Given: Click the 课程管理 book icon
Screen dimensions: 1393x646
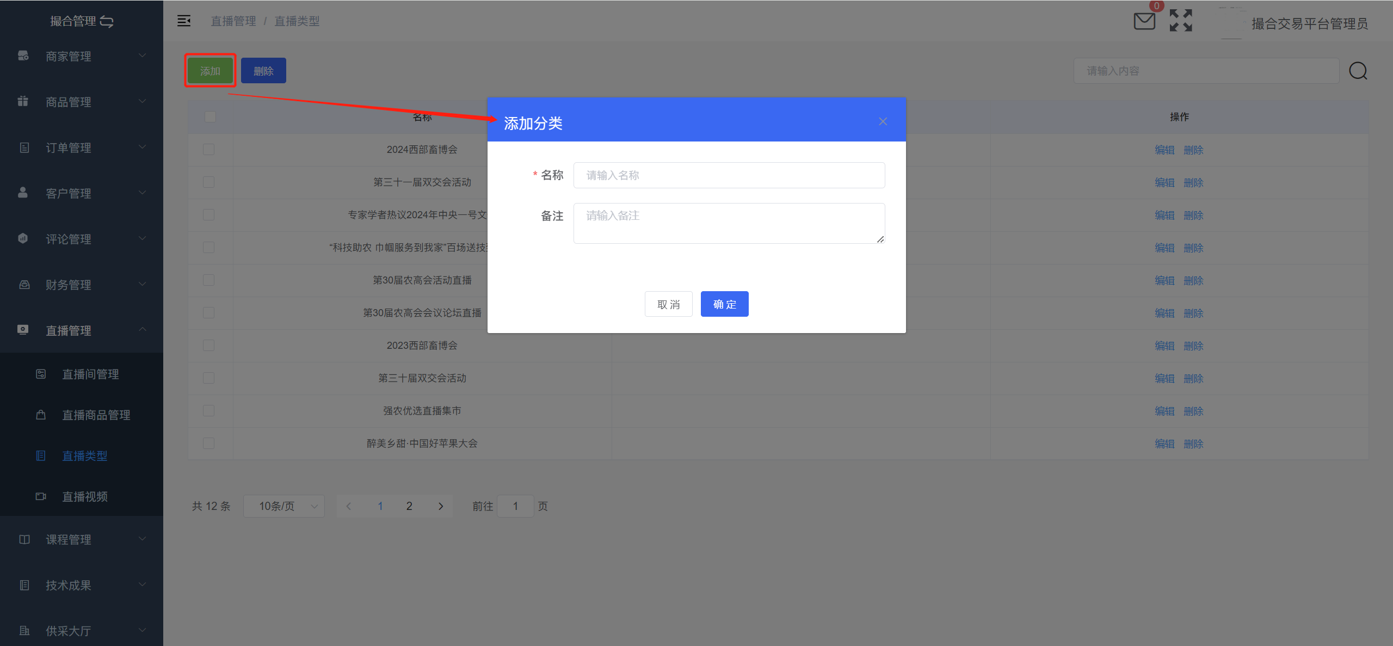Looking at the screenshot, I should [24, 539].
